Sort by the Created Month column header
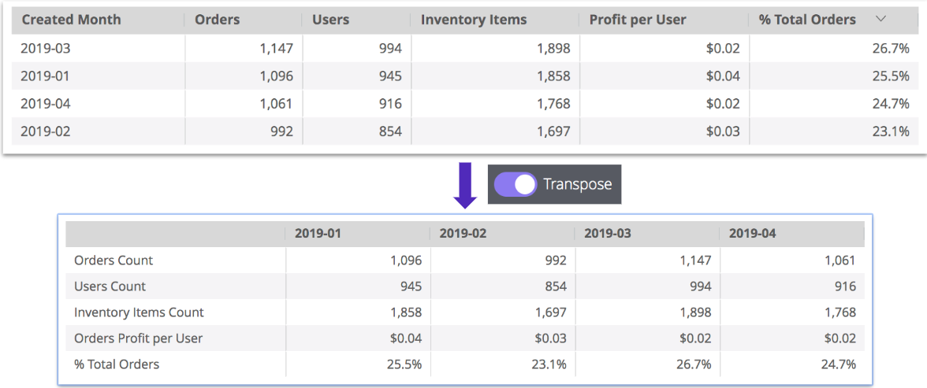Viewport: 927px width, 388px height. coord(71,20)
